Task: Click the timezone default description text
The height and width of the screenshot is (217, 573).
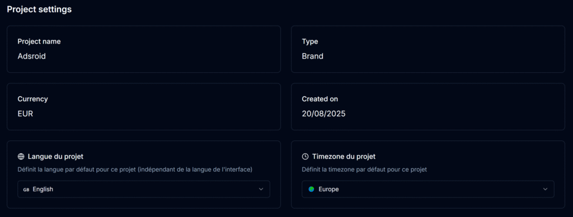Action: [x=364, y=170]
